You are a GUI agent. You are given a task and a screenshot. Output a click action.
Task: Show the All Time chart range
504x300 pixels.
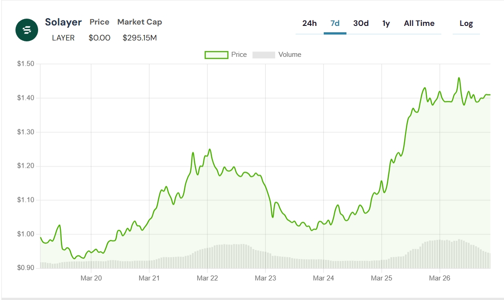419,24
